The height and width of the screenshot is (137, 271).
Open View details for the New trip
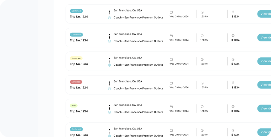(264, 108)
